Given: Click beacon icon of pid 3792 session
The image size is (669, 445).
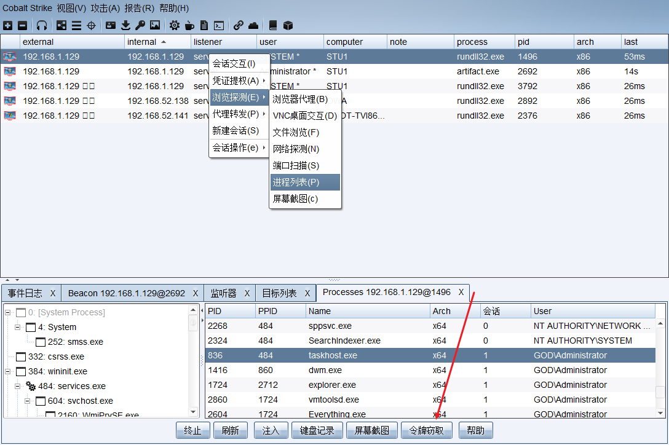Looking at the screenshot, I should [x=10, y=86].
